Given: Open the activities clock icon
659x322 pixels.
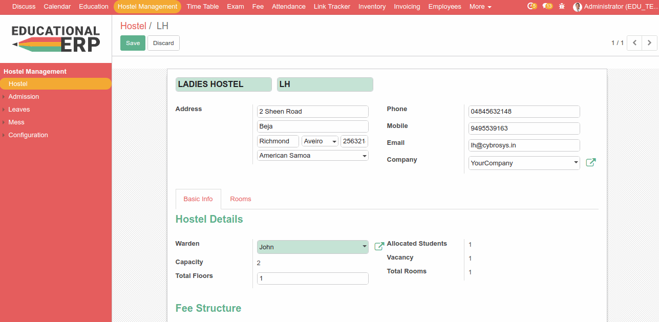Looking at the screenshot, I should tap(531, 7).
